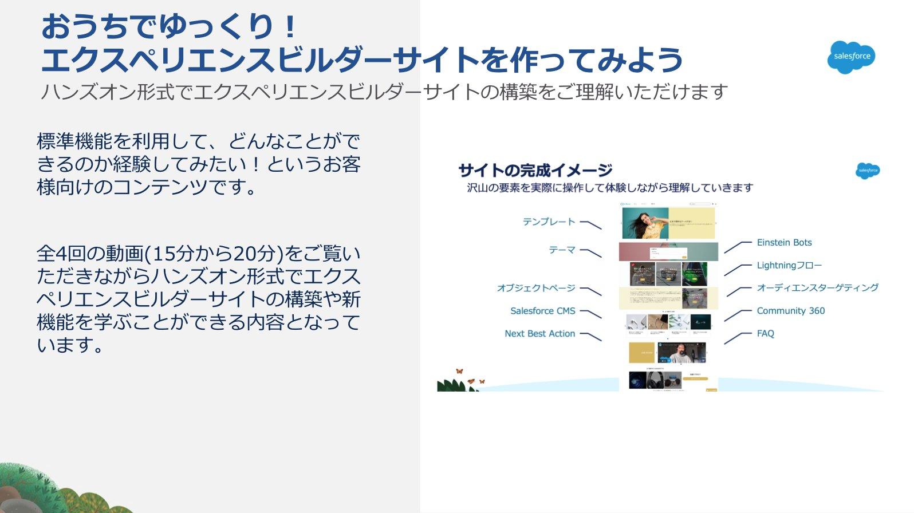Click the hero banner with the woman in the site mockup
The height and width of the screenshot is (513, 914).
click(668, 223)
